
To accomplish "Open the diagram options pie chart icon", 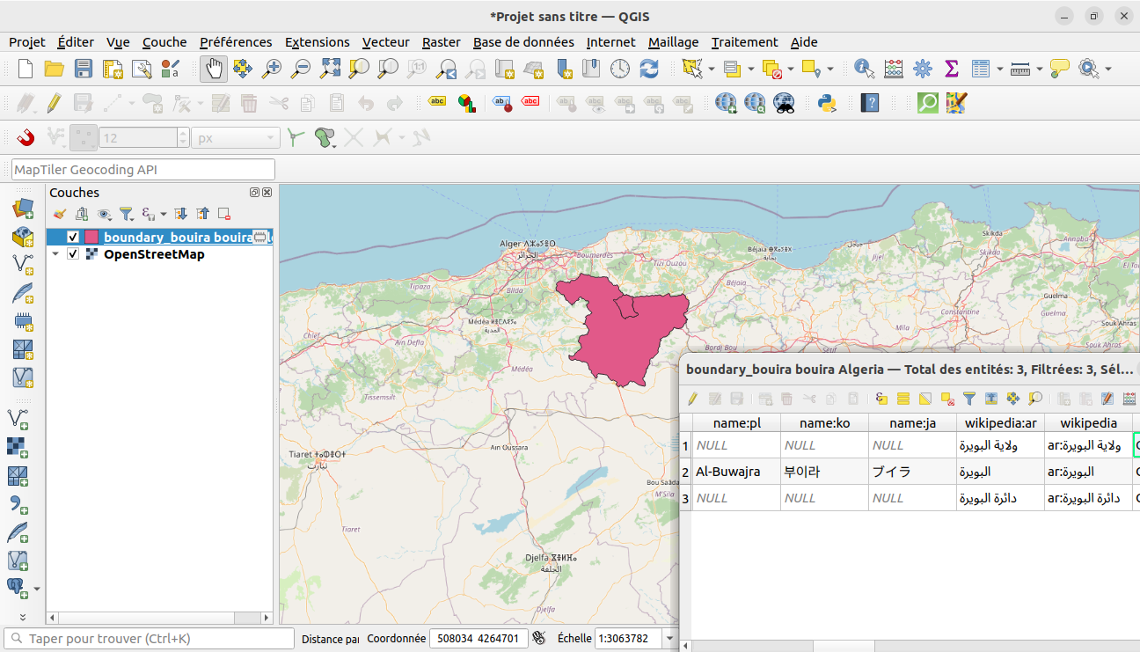I will 466,103.
